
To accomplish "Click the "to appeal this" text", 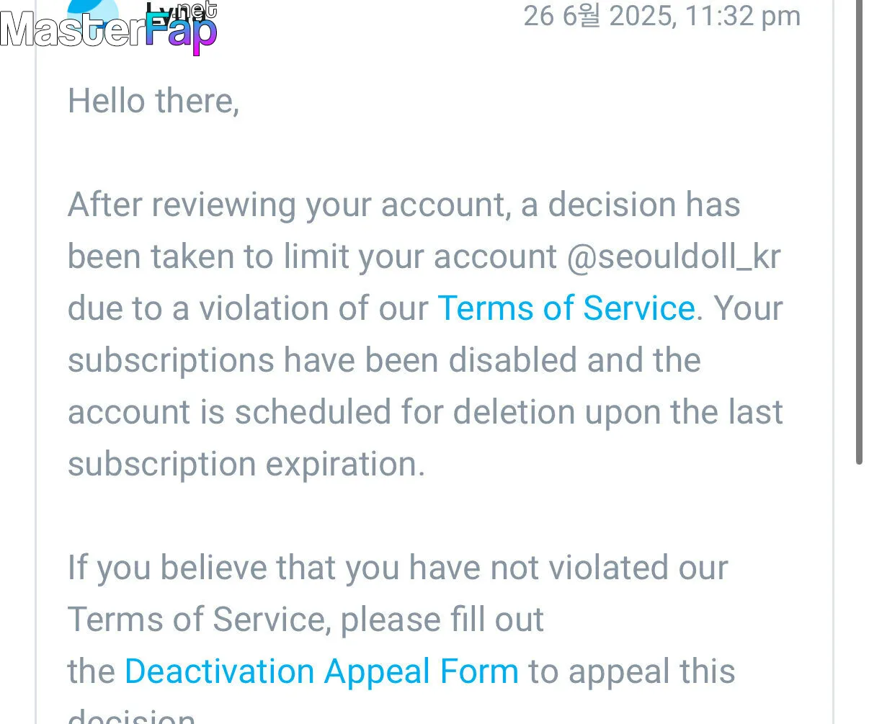I will tap(632, 671).
